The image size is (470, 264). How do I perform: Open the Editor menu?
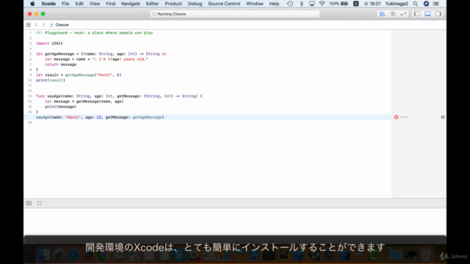tap(152, 4)
